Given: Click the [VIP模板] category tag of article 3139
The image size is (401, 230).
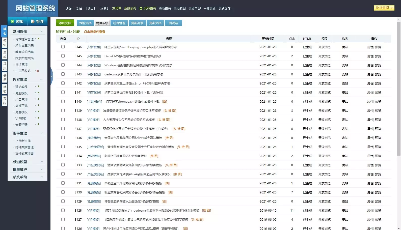Looking at the screenshot, I should [x=93, y=110].
